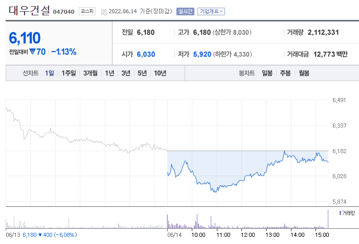The image size is (359, 244).
Task: Click the 11:00 time label on x-axis
Action: click(223, 235)
